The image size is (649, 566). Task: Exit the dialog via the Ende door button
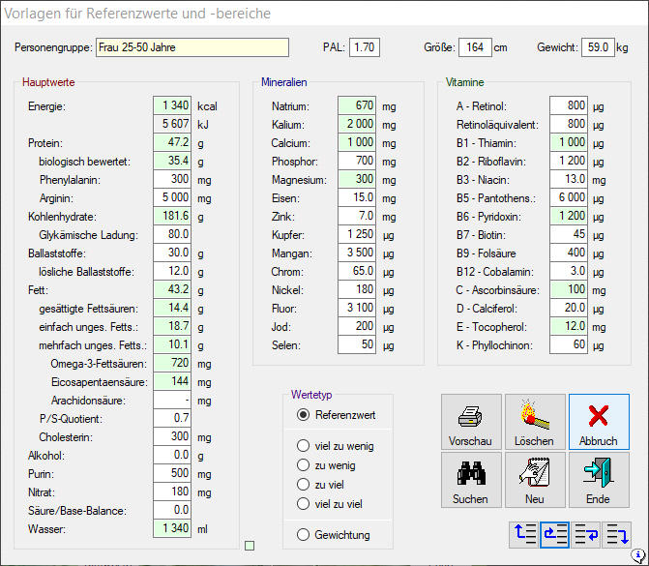point(598,480)
